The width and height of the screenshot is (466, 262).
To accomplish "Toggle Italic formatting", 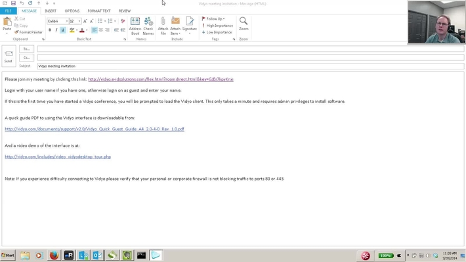I will 56,30.
